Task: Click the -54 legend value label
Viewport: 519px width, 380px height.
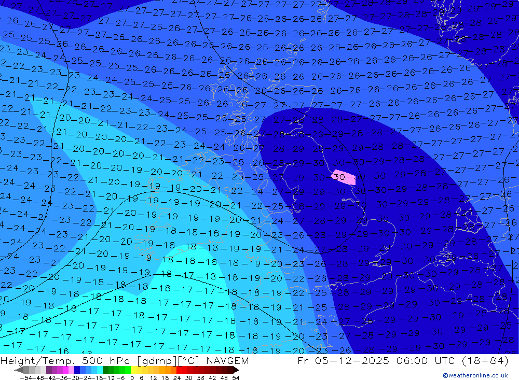Action: [x=26, y=378]
